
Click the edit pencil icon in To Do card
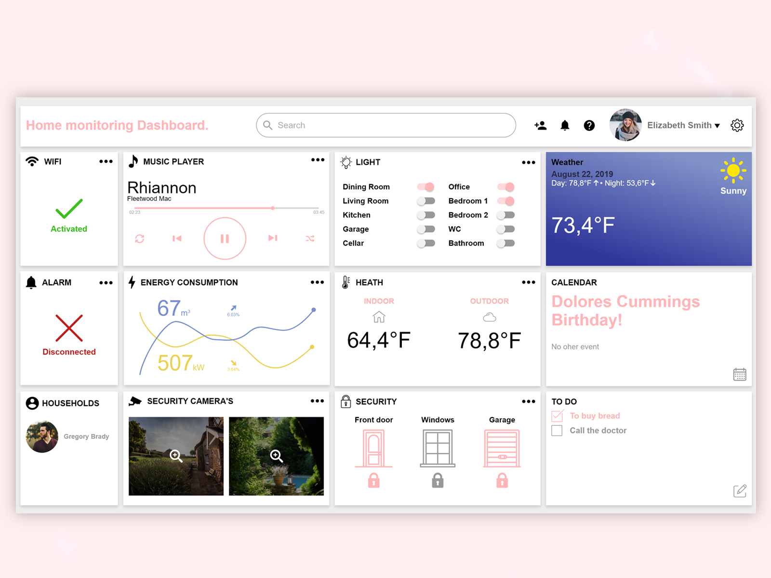740,491
